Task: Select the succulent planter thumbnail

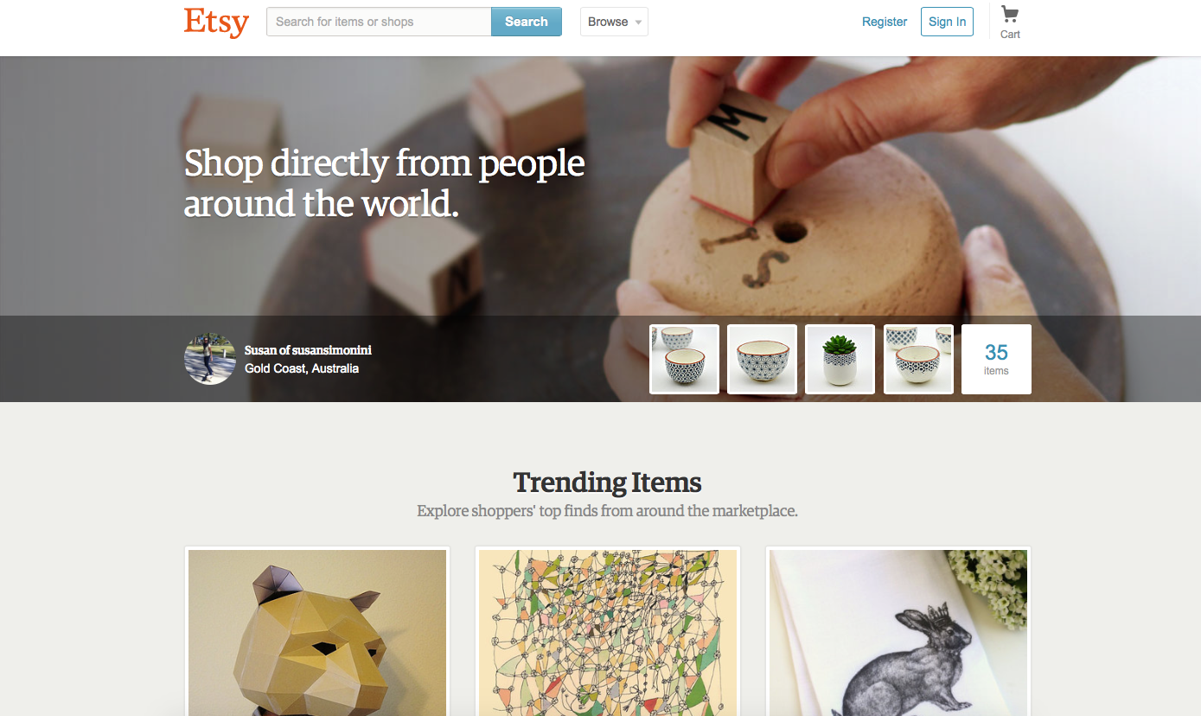Action: pyautogui.click(x=840, y=359)
